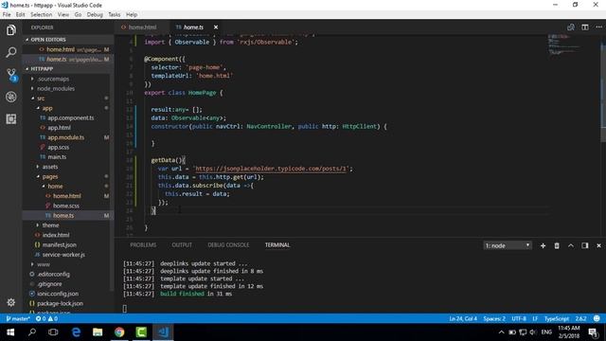Open the Debug view in activity bar
This screenshot has width=606, height=341.
[10, 97]
